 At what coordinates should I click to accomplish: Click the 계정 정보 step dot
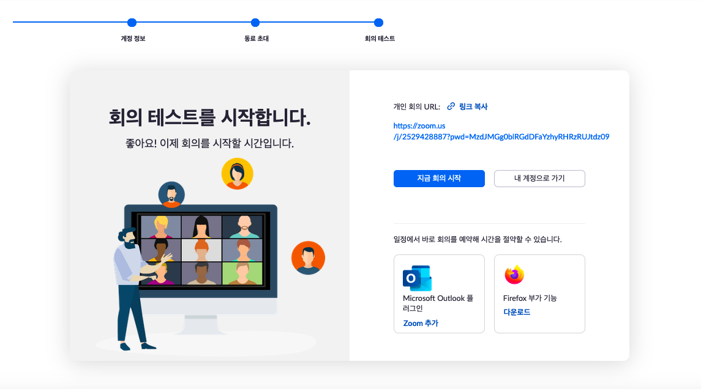coord(132,23)
